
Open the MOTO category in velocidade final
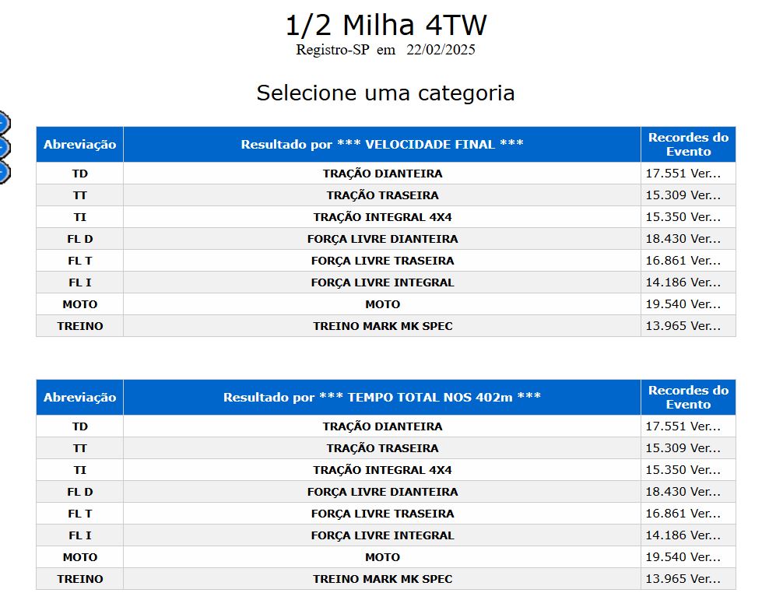[382, 304]
